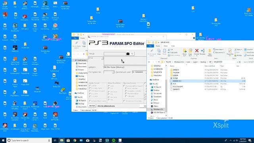
Task: Click Paste shortcut in Clipboard group
Action: click(x=174, y=56)
